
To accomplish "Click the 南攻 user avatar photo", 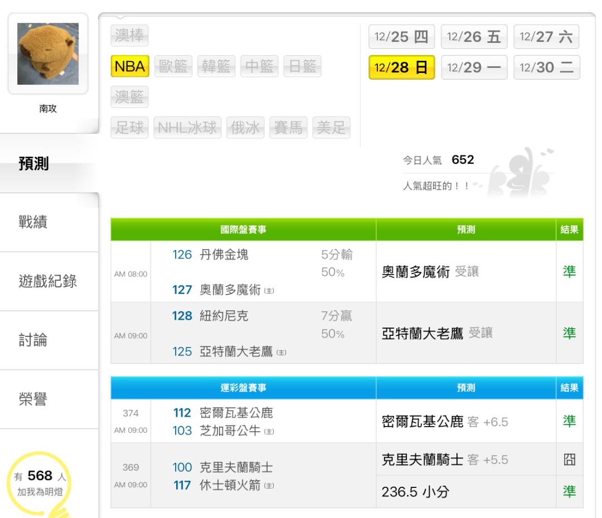I will pyautogui.click(x=48, y=53).
